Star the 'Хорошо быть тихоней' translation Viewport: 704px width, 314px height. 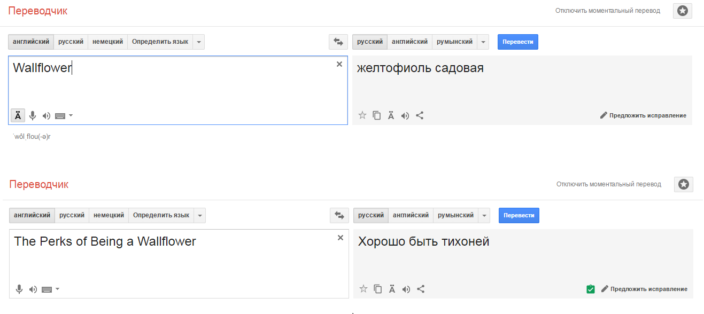(x=363, y=289)
